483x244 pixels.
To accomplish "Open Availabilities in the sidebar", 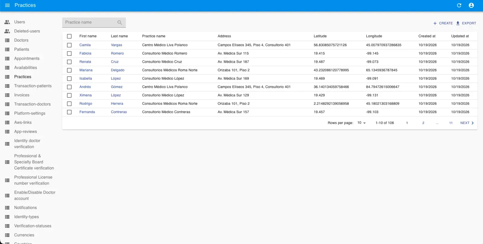I will click(26, 68).
